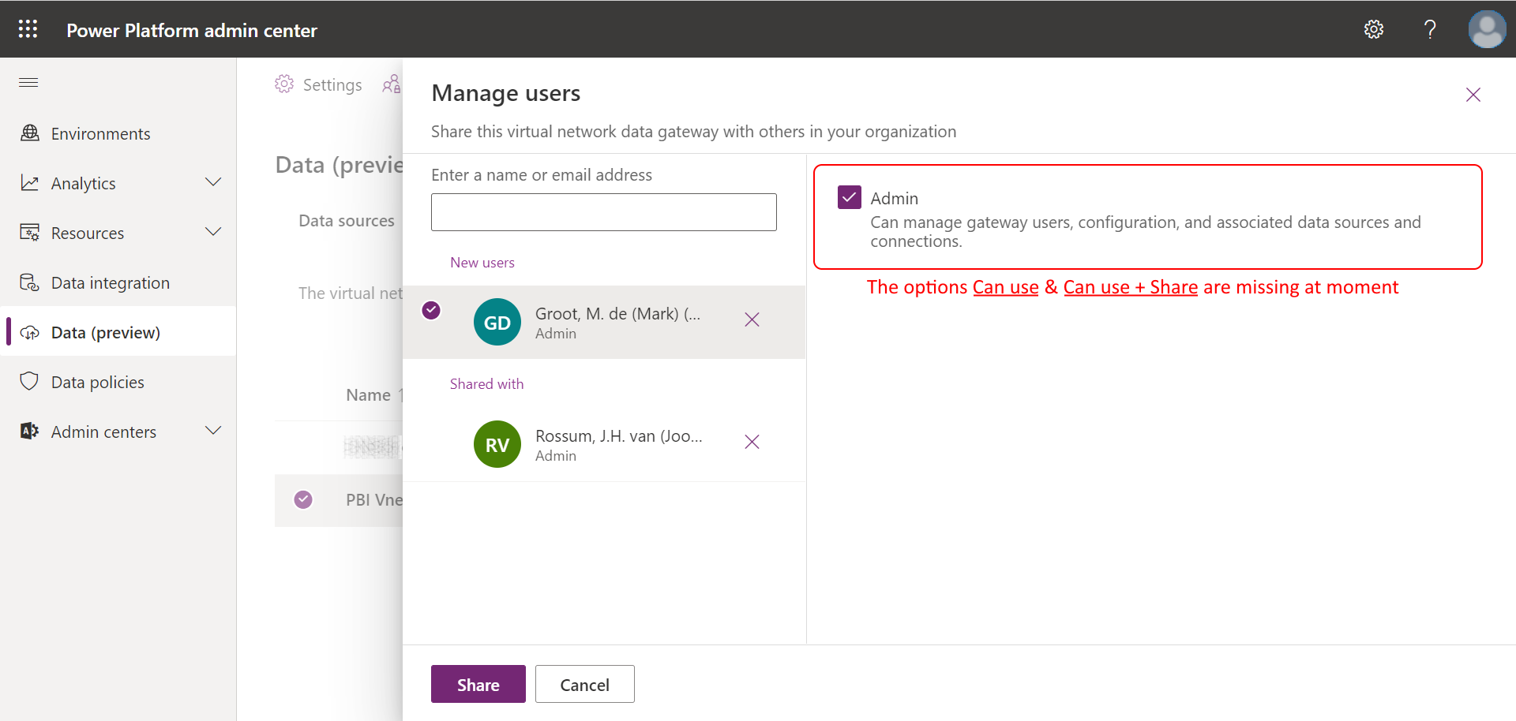Collapse the navigation pane with hamburger icon
This screenshot has height=721, width=1516.
click(x=28, y=82)
